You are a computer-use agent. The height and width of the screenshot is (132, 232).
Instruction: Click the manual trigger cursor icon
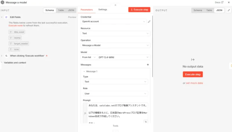click(6, 56)
